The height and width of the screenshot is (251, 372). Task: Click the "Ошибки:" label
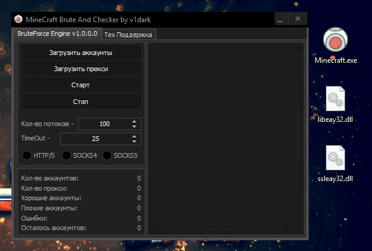(x=34, y=218)
